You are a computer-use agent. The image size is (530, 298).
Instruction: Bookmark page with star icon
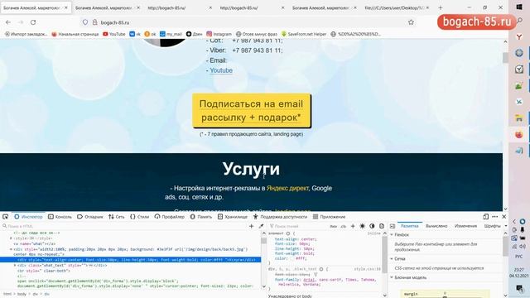411,22
